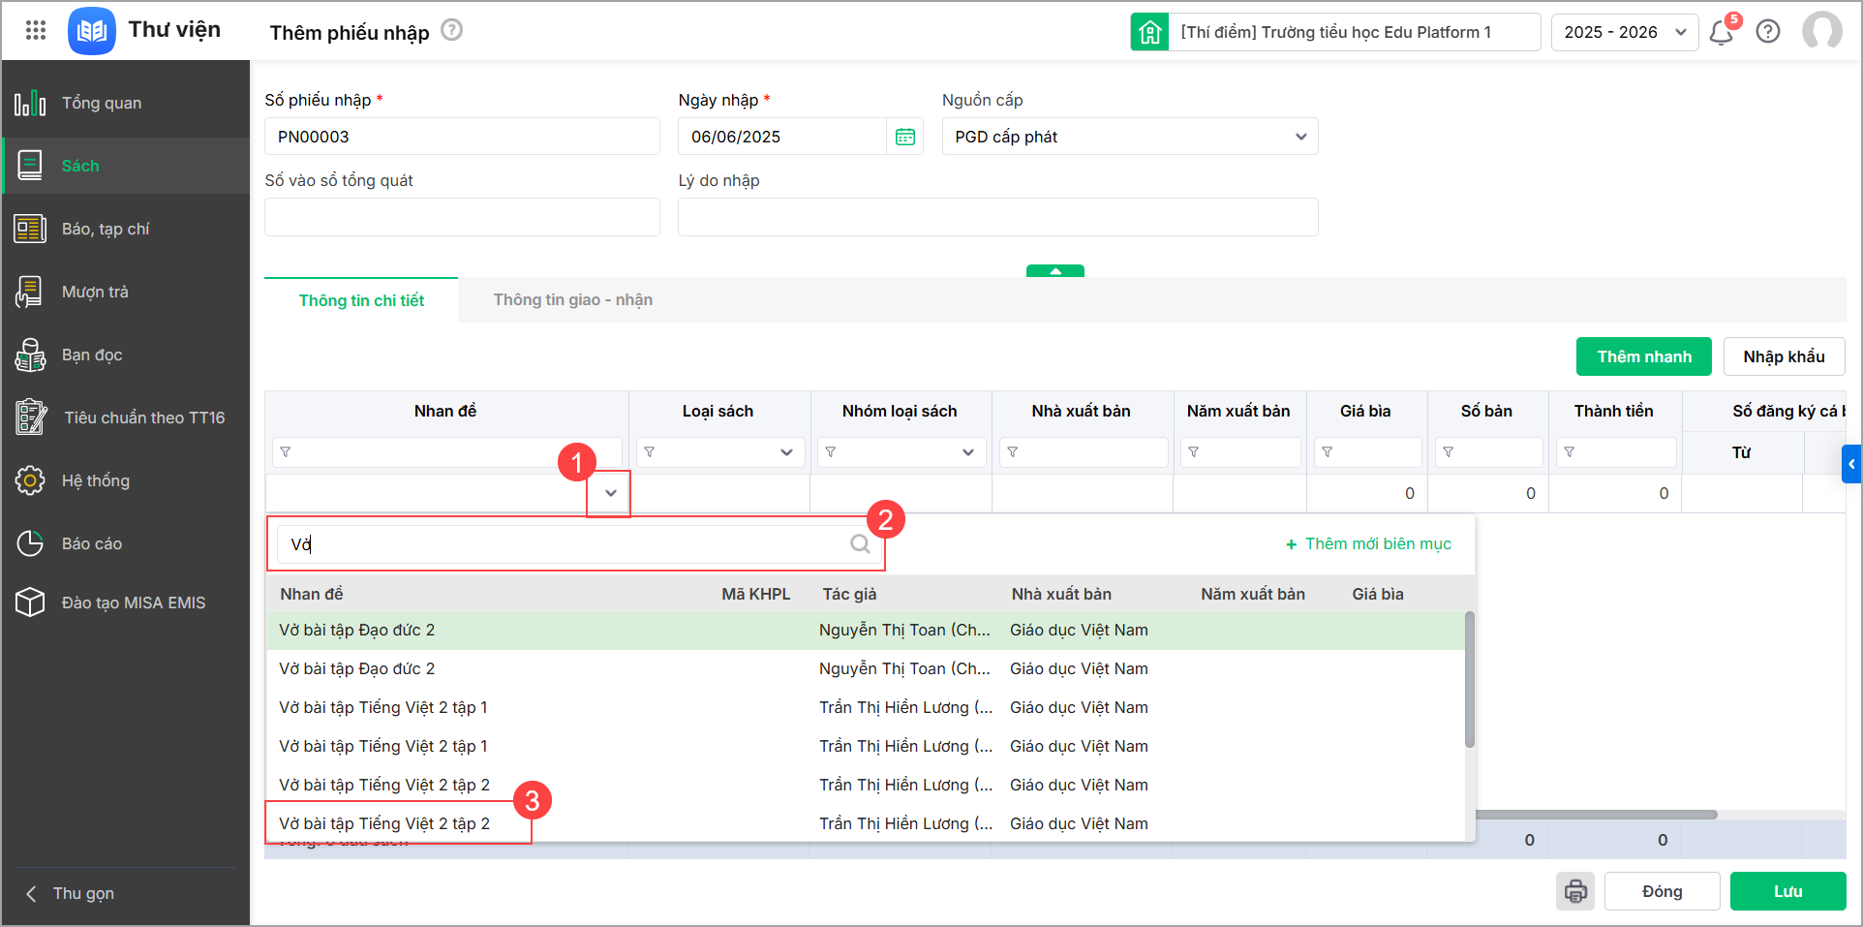Open Đào tạo MISA EMIS cube icon
Screen dimensions: 1863x927
point(30,603)
